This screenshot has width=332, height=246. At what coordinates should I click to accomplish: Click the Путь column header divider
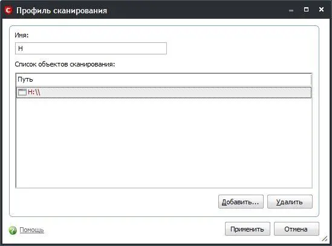pos(311,80)
